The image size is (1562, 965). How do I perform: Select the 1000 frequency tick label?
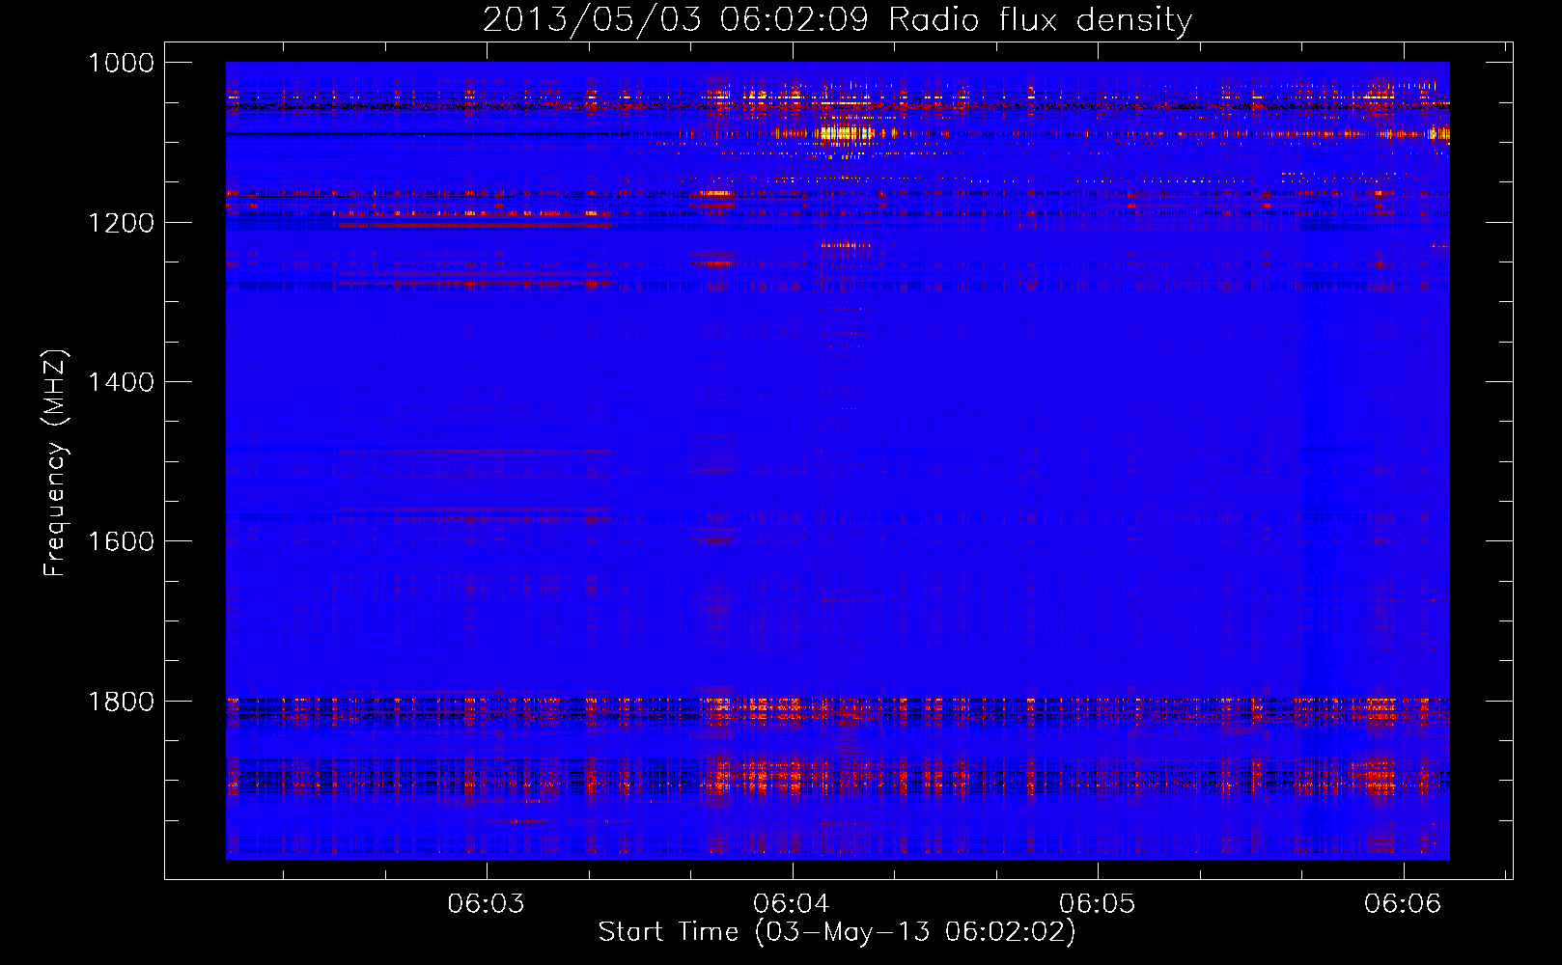click(x=121, y=63)
